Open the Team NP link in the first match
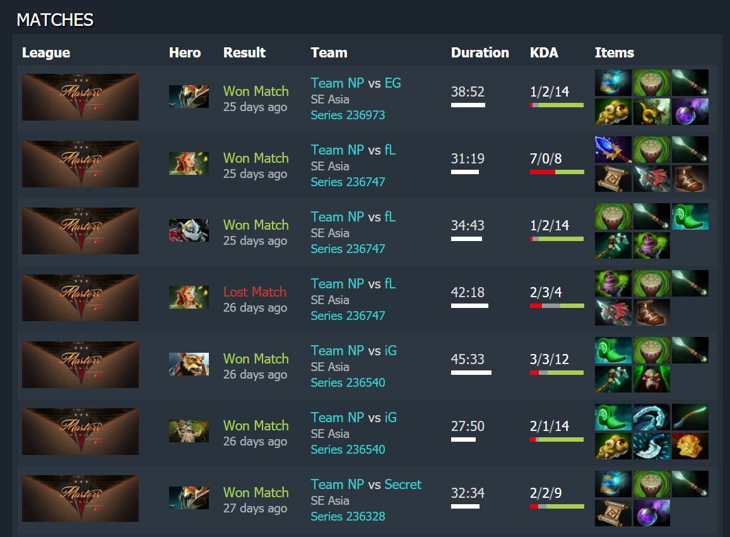730x537 pixels. point(338,83)
